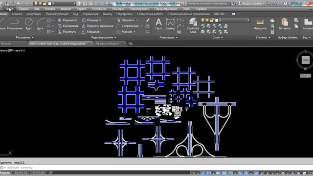Open the quick access toolbar layer dropdown
This screenshot has height=176, width=313.
(x=74, y=3)
